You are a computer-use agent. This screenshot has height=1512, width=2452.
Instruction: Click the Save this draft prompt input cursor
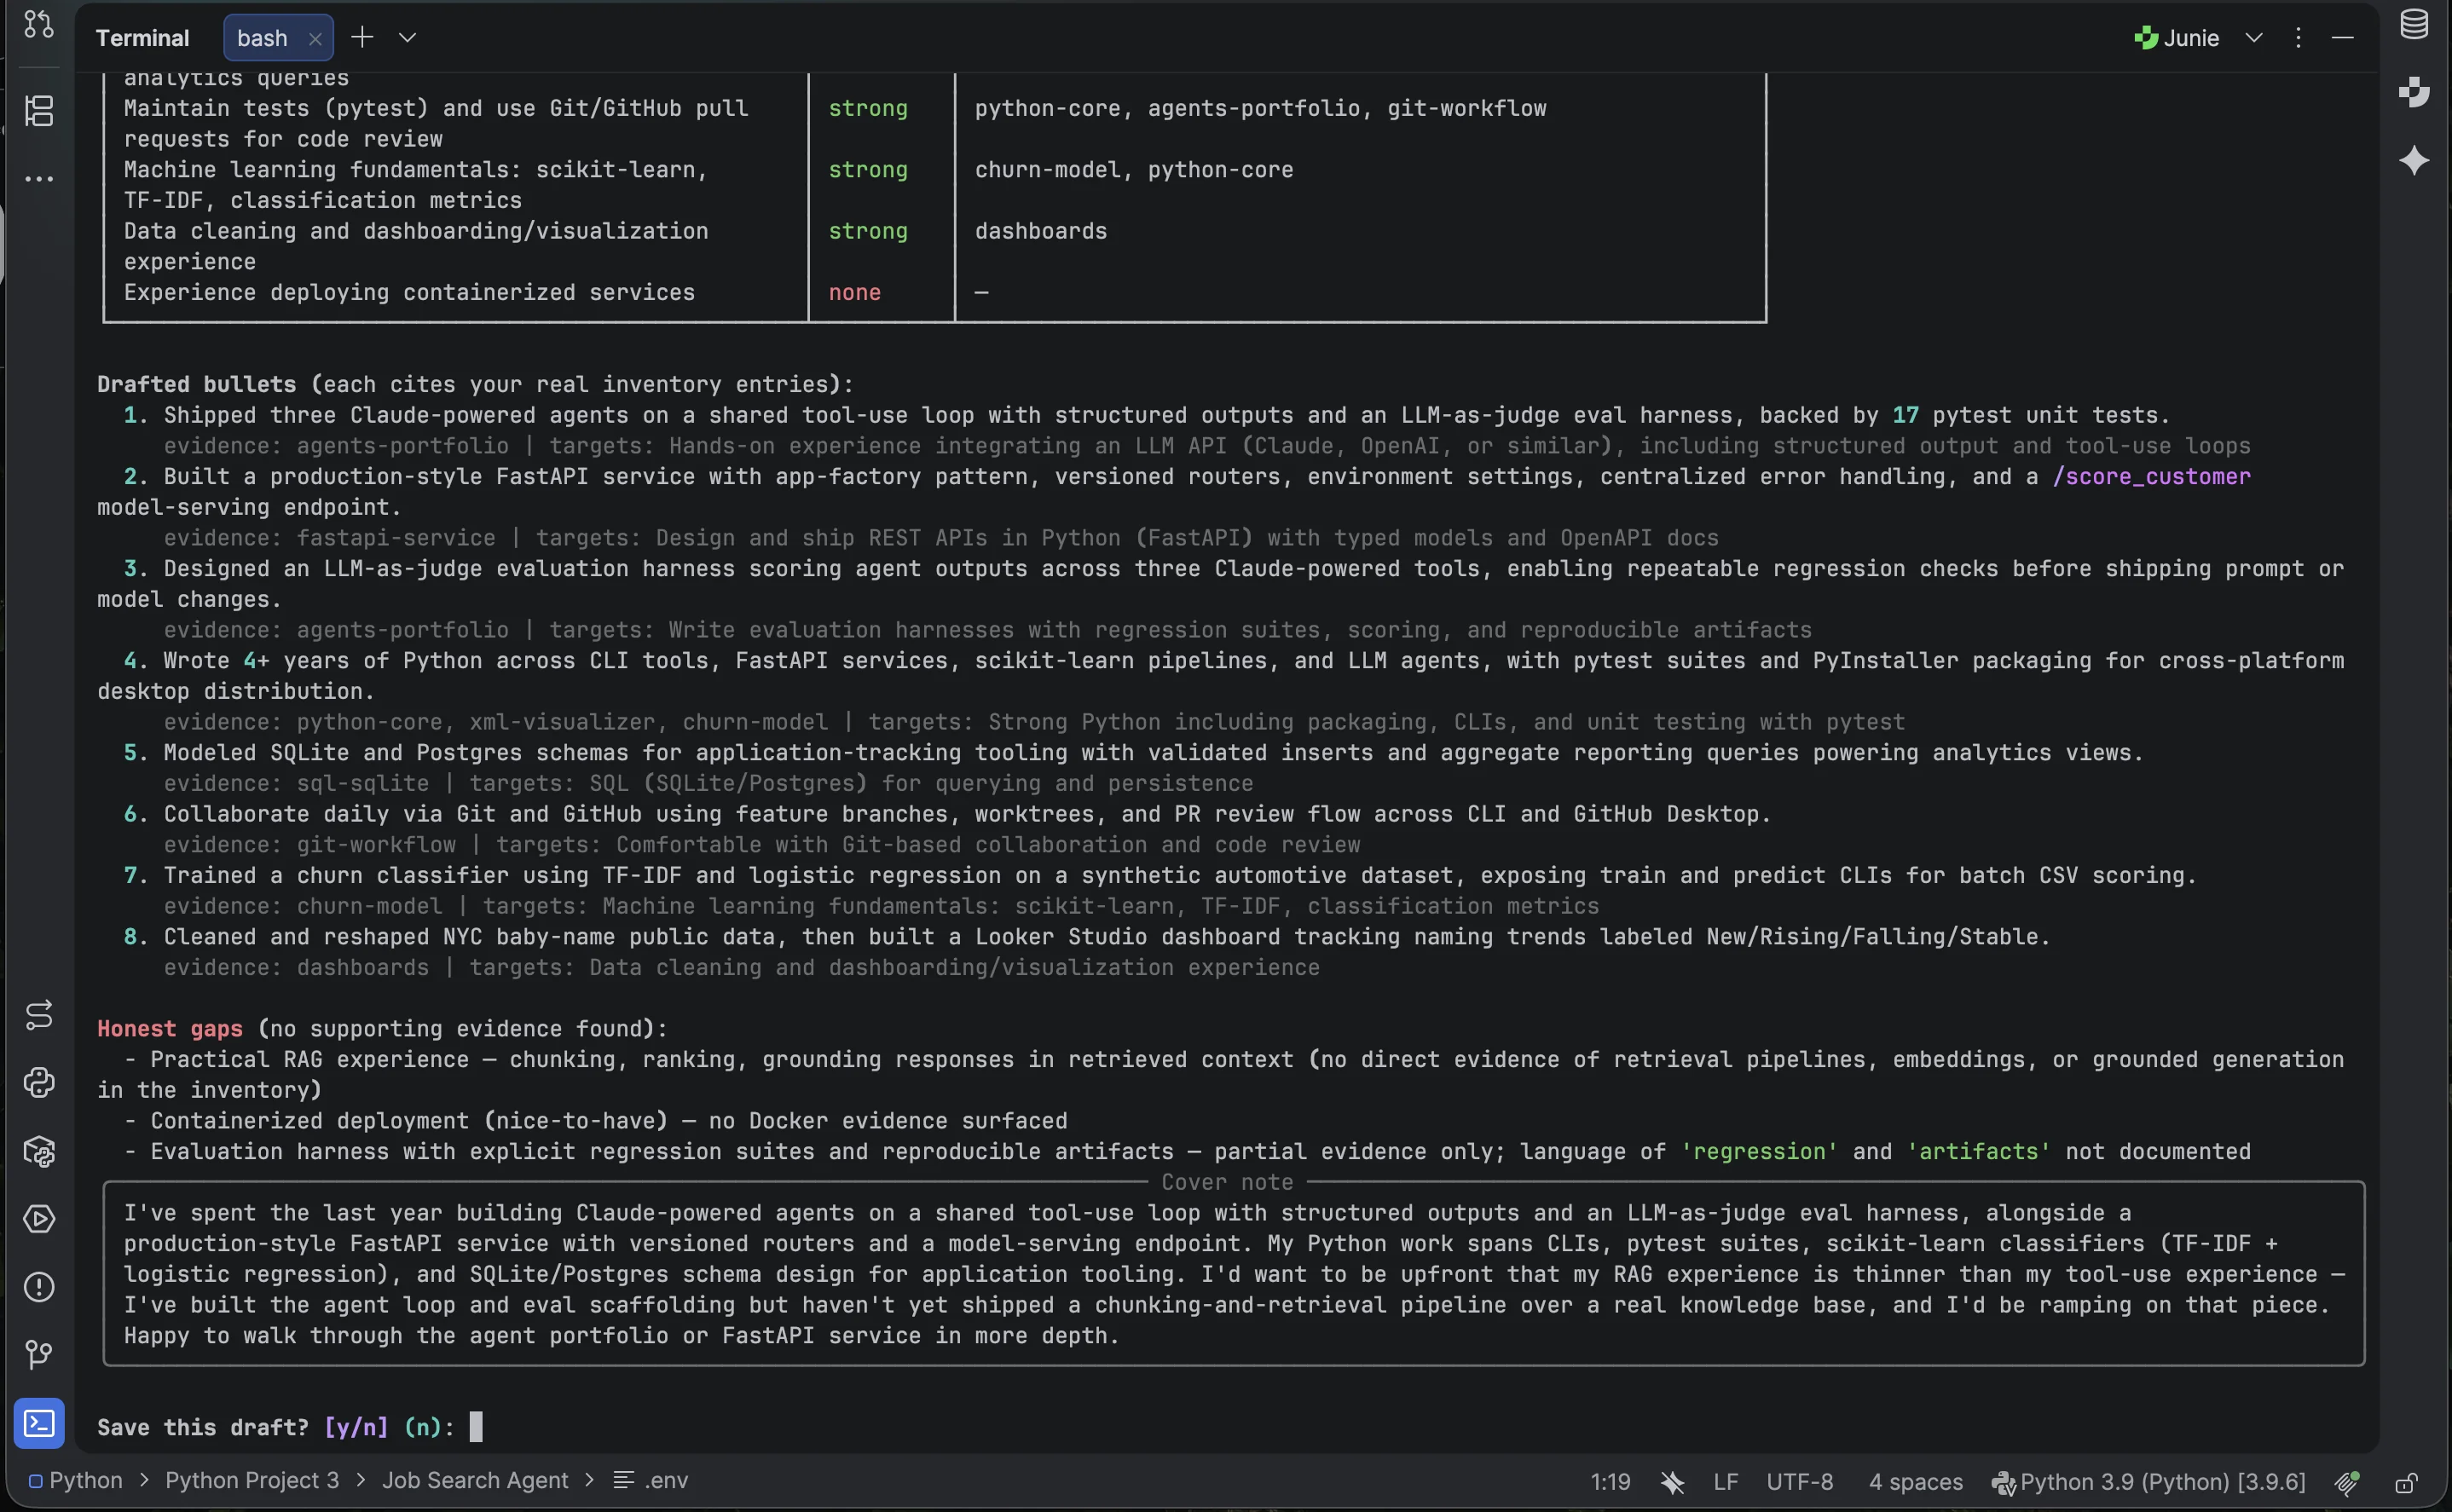476,1427
